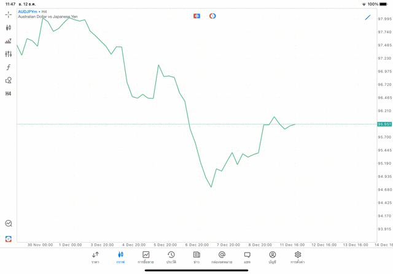The height and width of the screenshot is (274, 393).
Task: Open chart settings sliders icon
Action: coord(8,54)
